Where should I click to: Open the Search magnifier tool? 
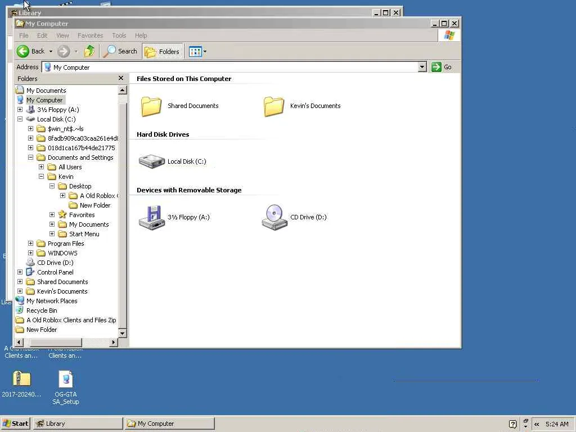[120, 51]
